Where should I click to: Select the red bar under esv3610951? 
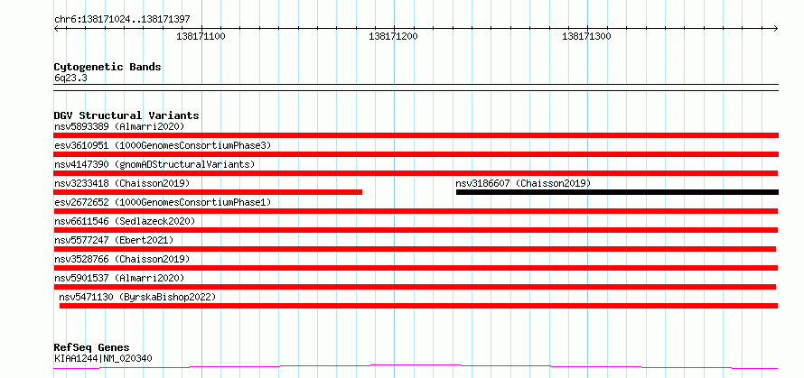click(x=416, y=154)
